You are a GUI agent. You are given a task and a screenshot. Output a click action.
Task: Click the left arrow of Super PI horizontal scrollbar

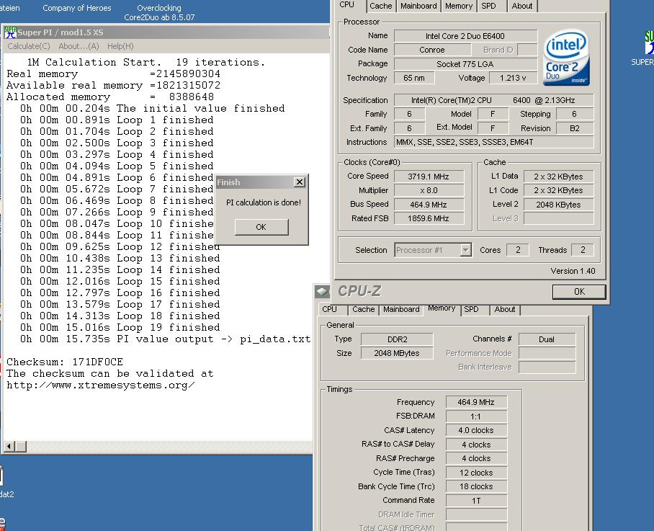(x=9, y=446)
